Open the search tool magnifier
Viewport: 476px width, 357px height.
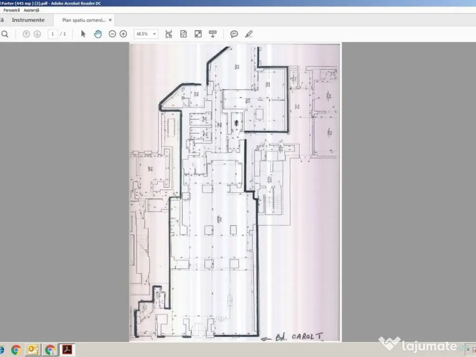click(x=5, y=33)
